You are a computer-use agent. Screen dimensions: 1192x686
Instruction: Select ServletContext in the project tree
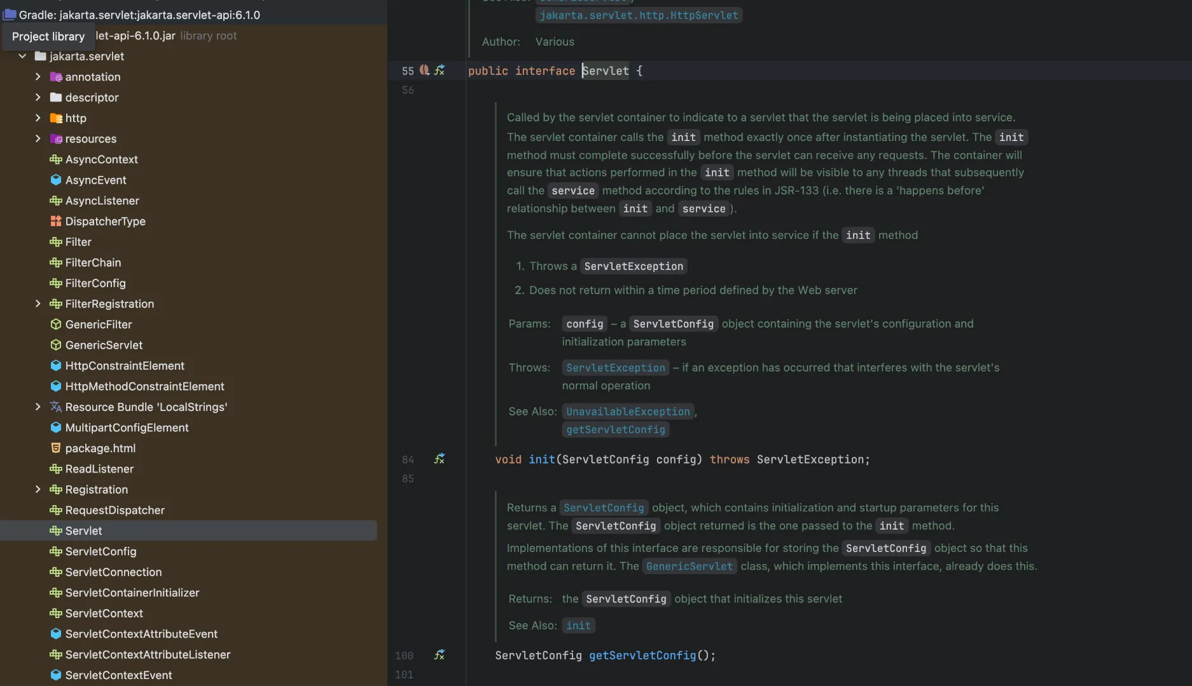pyautogui.click(x=104, y=613)
